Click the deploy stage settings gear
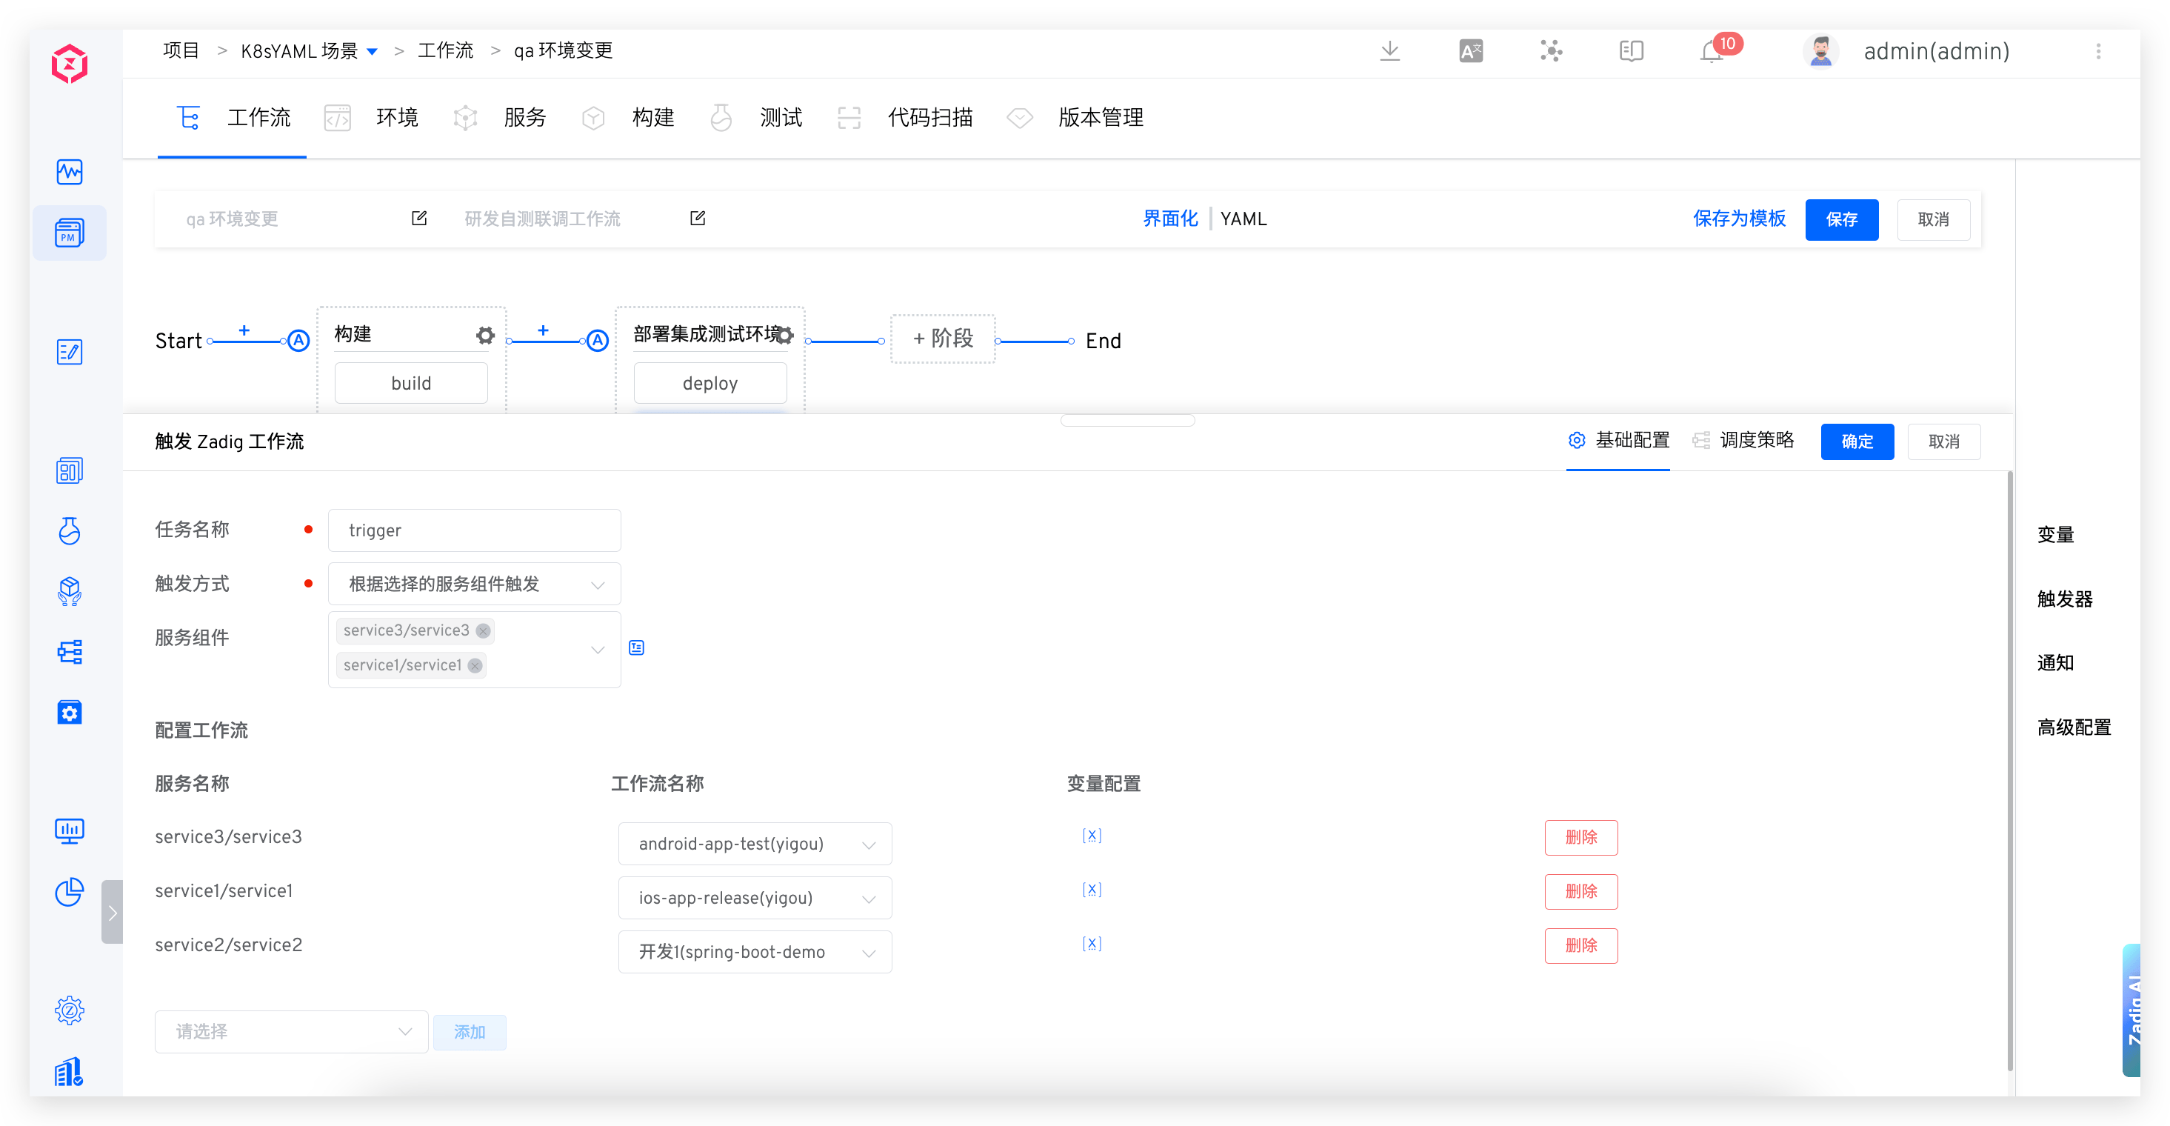 click(784, 335)
